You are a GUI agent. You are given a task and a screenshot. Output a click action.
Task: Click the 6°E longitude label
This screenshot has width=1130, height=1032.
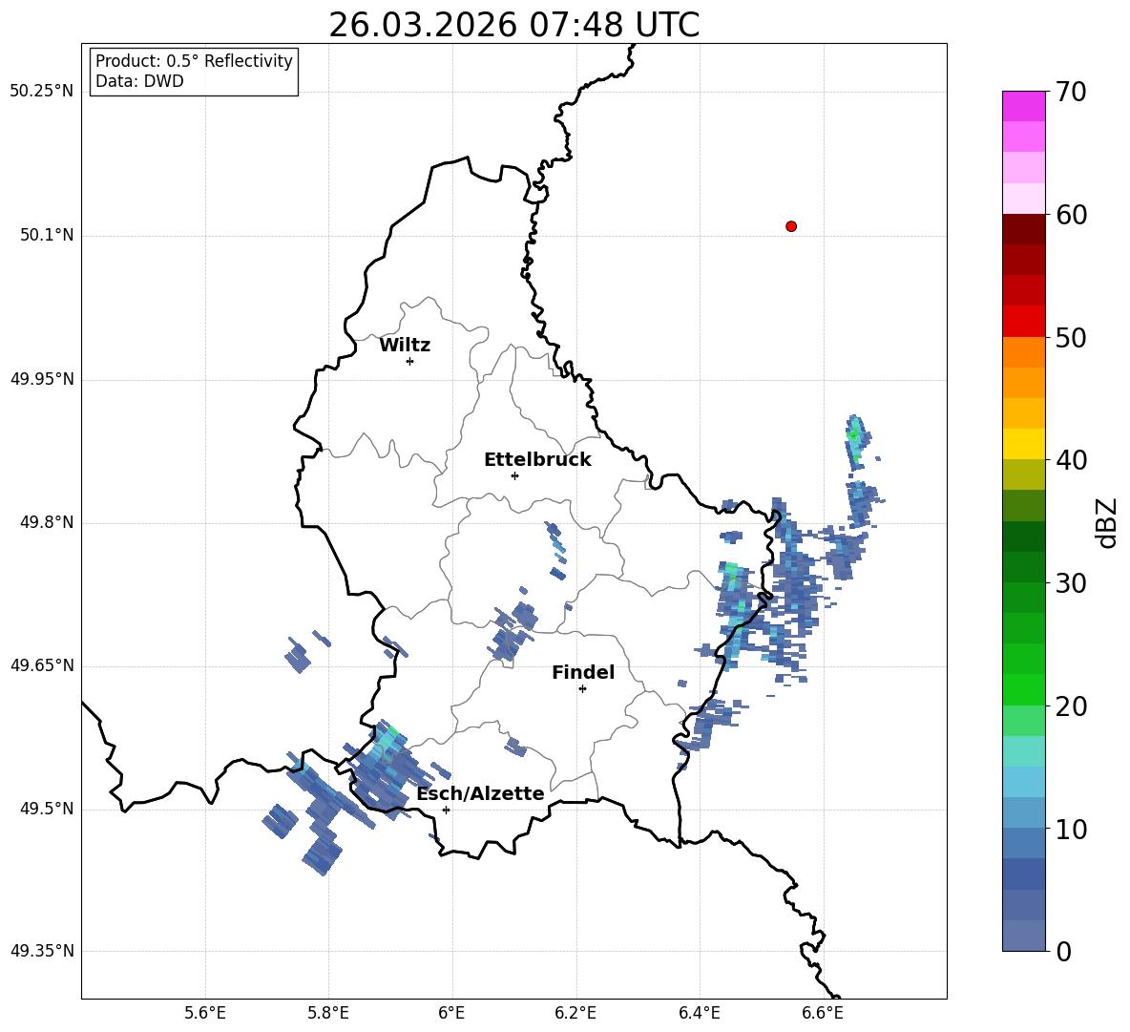tap(451, 1013)
